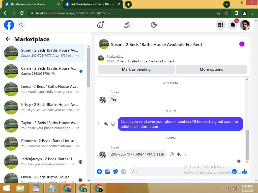
Task: Click the $675 listing link in chat header
Action: coord(140,61)
